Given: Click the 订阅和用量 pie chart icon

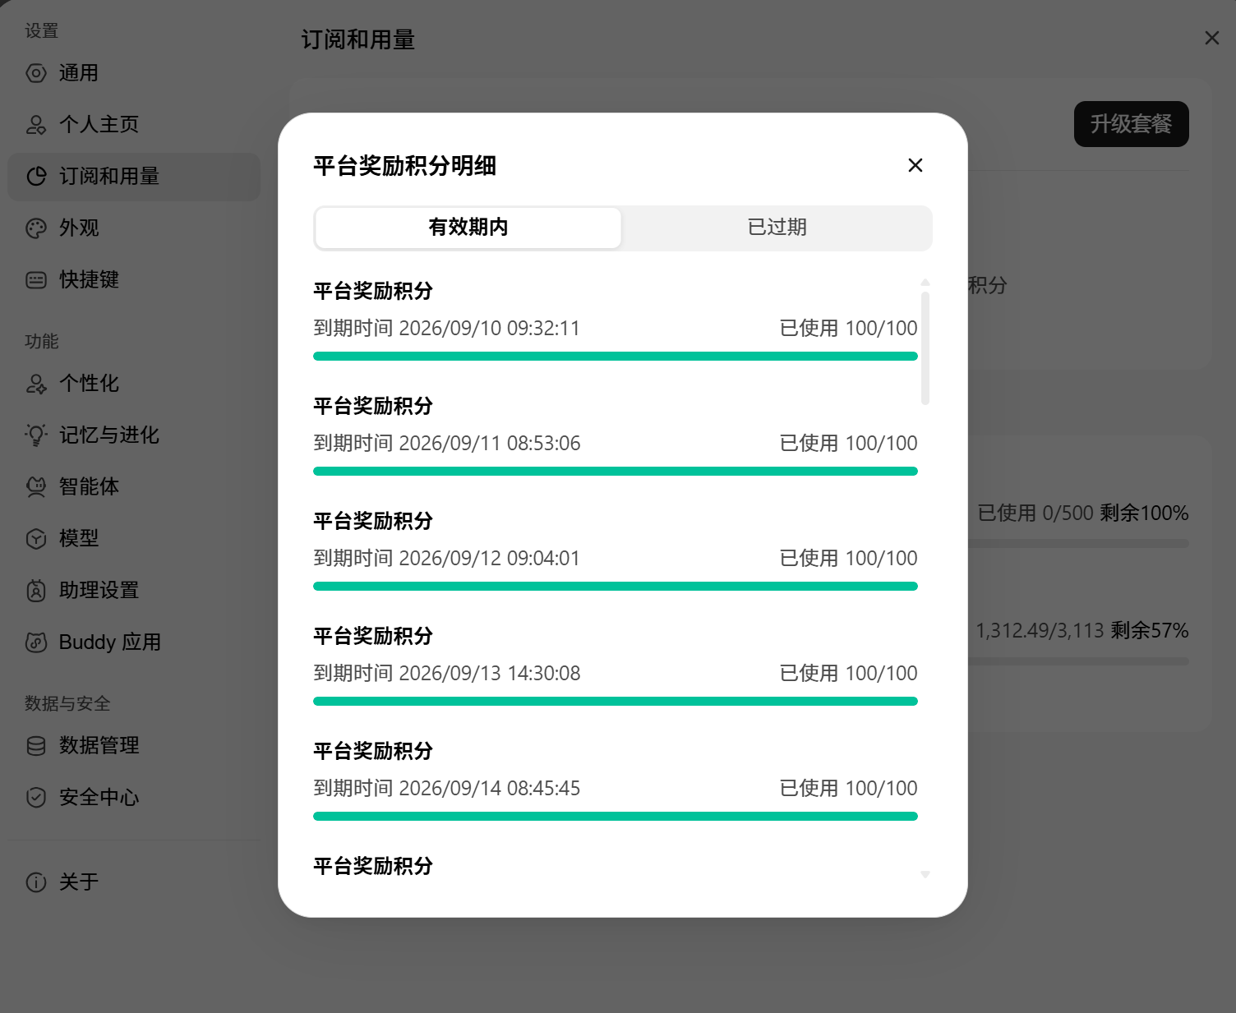Looking at the screenshot, I should point(36,177).
